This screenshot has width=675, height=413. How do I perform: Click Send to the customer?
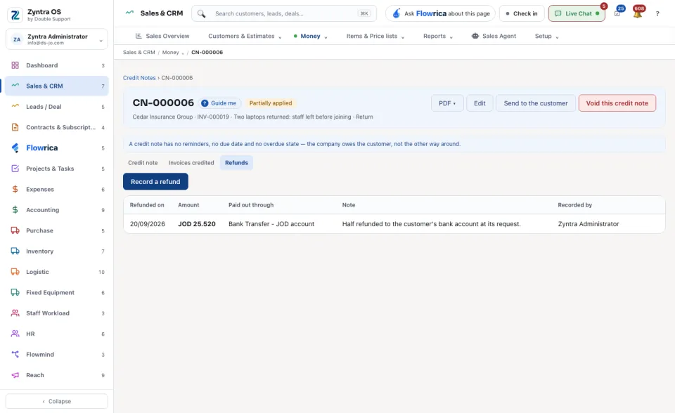tap(536, 103)
